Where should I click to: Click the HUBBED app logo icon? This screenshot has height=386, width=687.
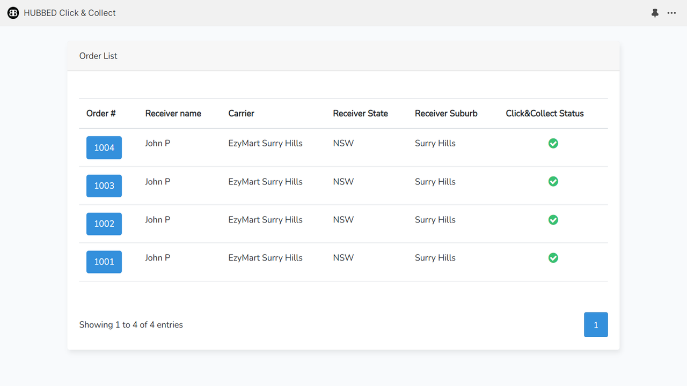click(x=13, y=13)
